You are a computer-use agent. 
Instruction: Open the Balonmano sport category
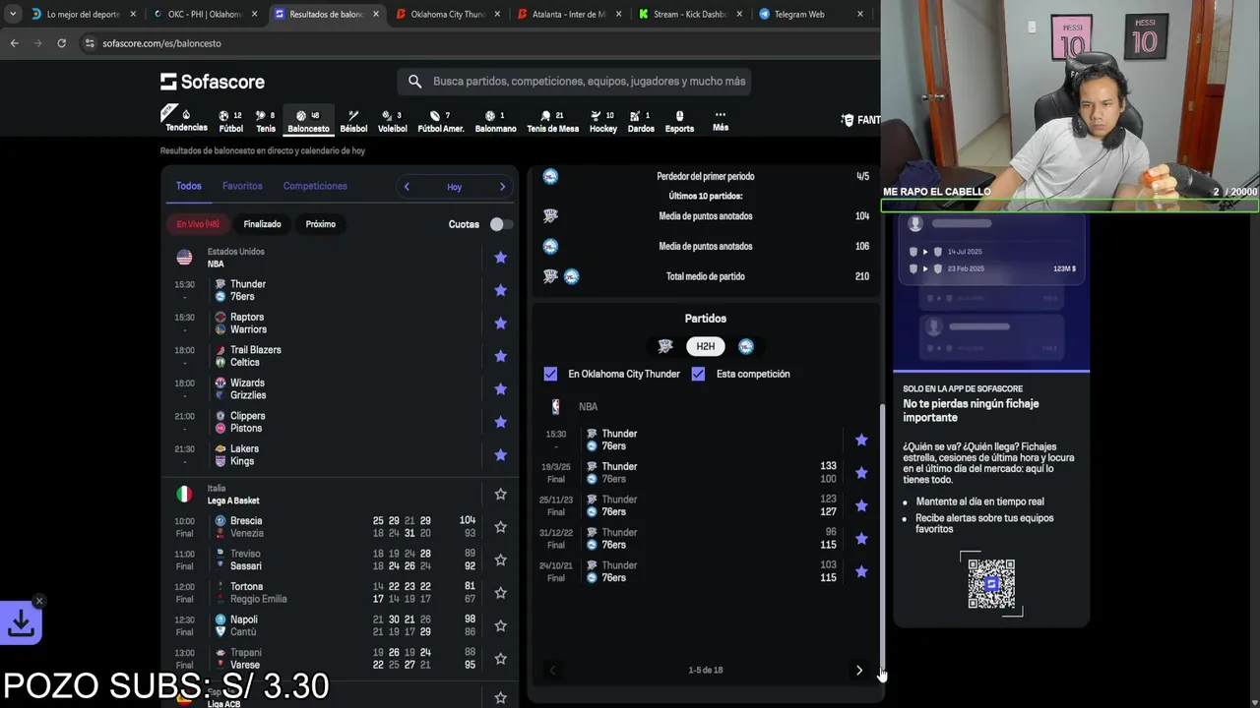pos(495,121)
